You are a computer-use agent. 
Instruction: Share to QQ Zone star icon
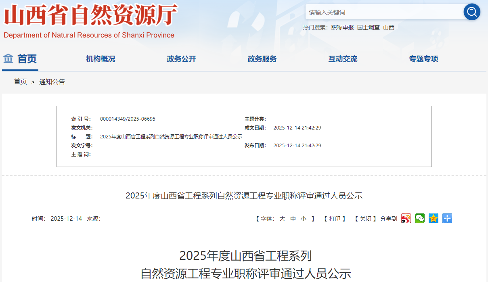[x=434, y=219]
